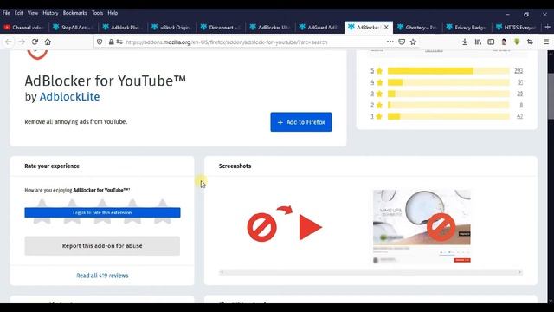Filter reviews by 2 star bar
This screenshot has width=554, height=312.
(x=448, y=105)
